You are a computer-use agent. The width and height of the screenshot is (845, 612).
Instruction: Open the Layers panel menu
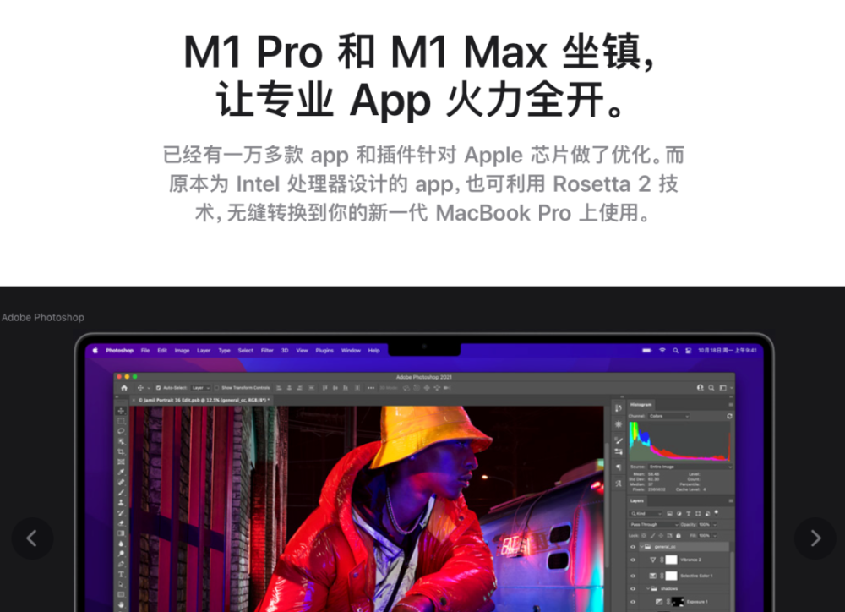[x=731, y=501]
